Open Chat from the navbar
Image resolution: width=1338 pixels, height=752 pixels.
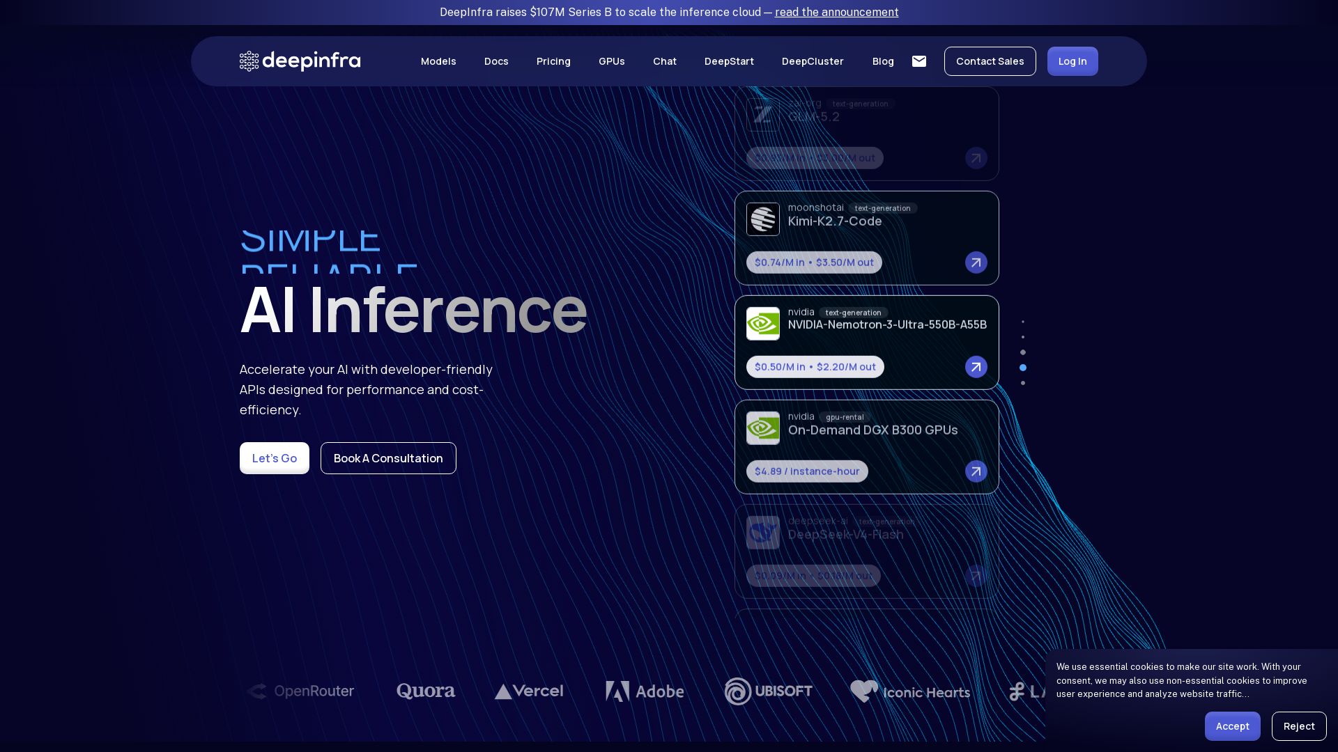[x=665, y=61]
